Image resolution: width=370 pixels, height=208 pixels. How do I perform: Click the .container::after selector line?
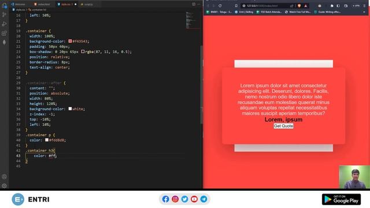(x=46, y=83)
